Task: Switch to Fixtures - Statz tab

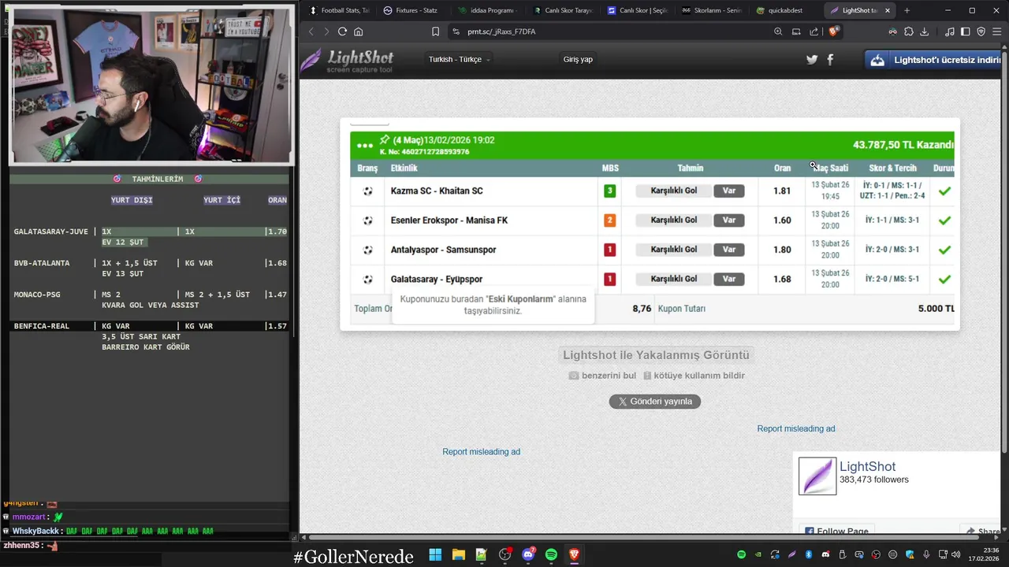Action: click(x=411, y=10)
